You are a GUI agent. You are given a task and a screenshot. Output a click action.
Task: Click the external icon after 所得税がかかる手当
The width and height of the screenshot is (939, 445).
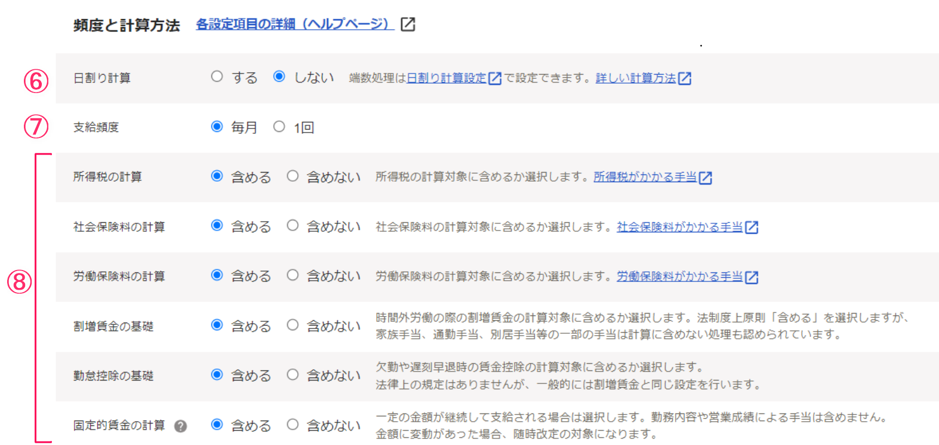point(706,177)
